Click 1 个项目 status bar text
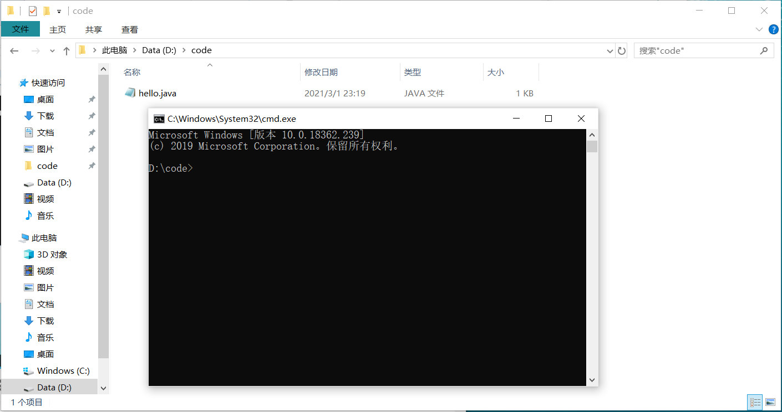Image resolution: width=782 pixels, height=412 pixels. click(x=27, y=403)
